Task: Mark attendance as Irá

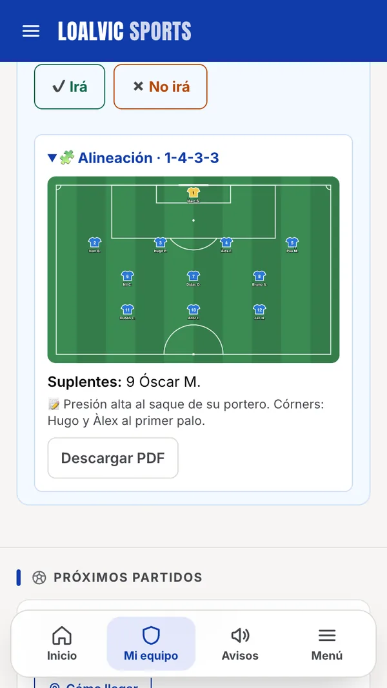Action: click(70, 86)
